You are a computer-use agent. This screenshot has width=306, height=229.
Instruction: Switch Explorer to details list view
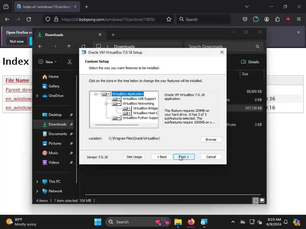click(x=256, y=201)
